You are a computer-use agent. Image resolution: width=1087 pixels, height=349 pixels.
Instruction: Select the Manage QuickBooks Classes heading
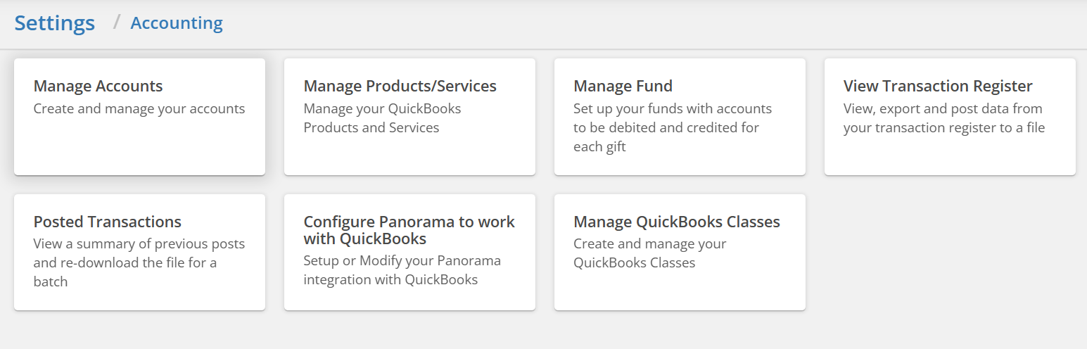677,222
